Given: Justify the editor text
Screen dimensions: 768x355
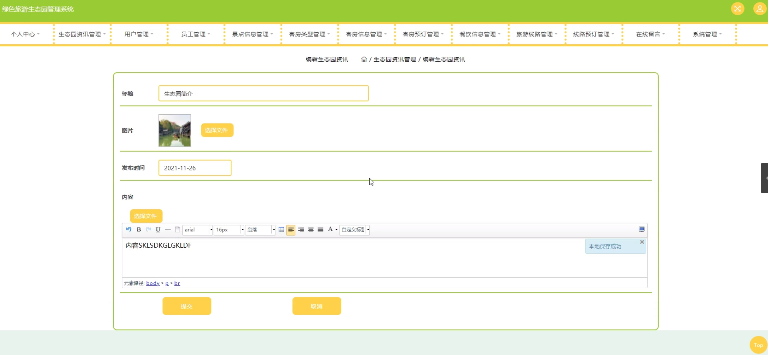Looking at the screenshot, I should coord(320,229).
